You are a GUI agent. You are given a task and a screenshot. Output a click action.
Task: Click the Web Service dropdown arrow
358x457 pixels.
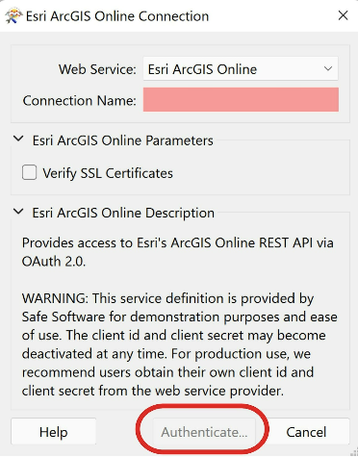328,68
